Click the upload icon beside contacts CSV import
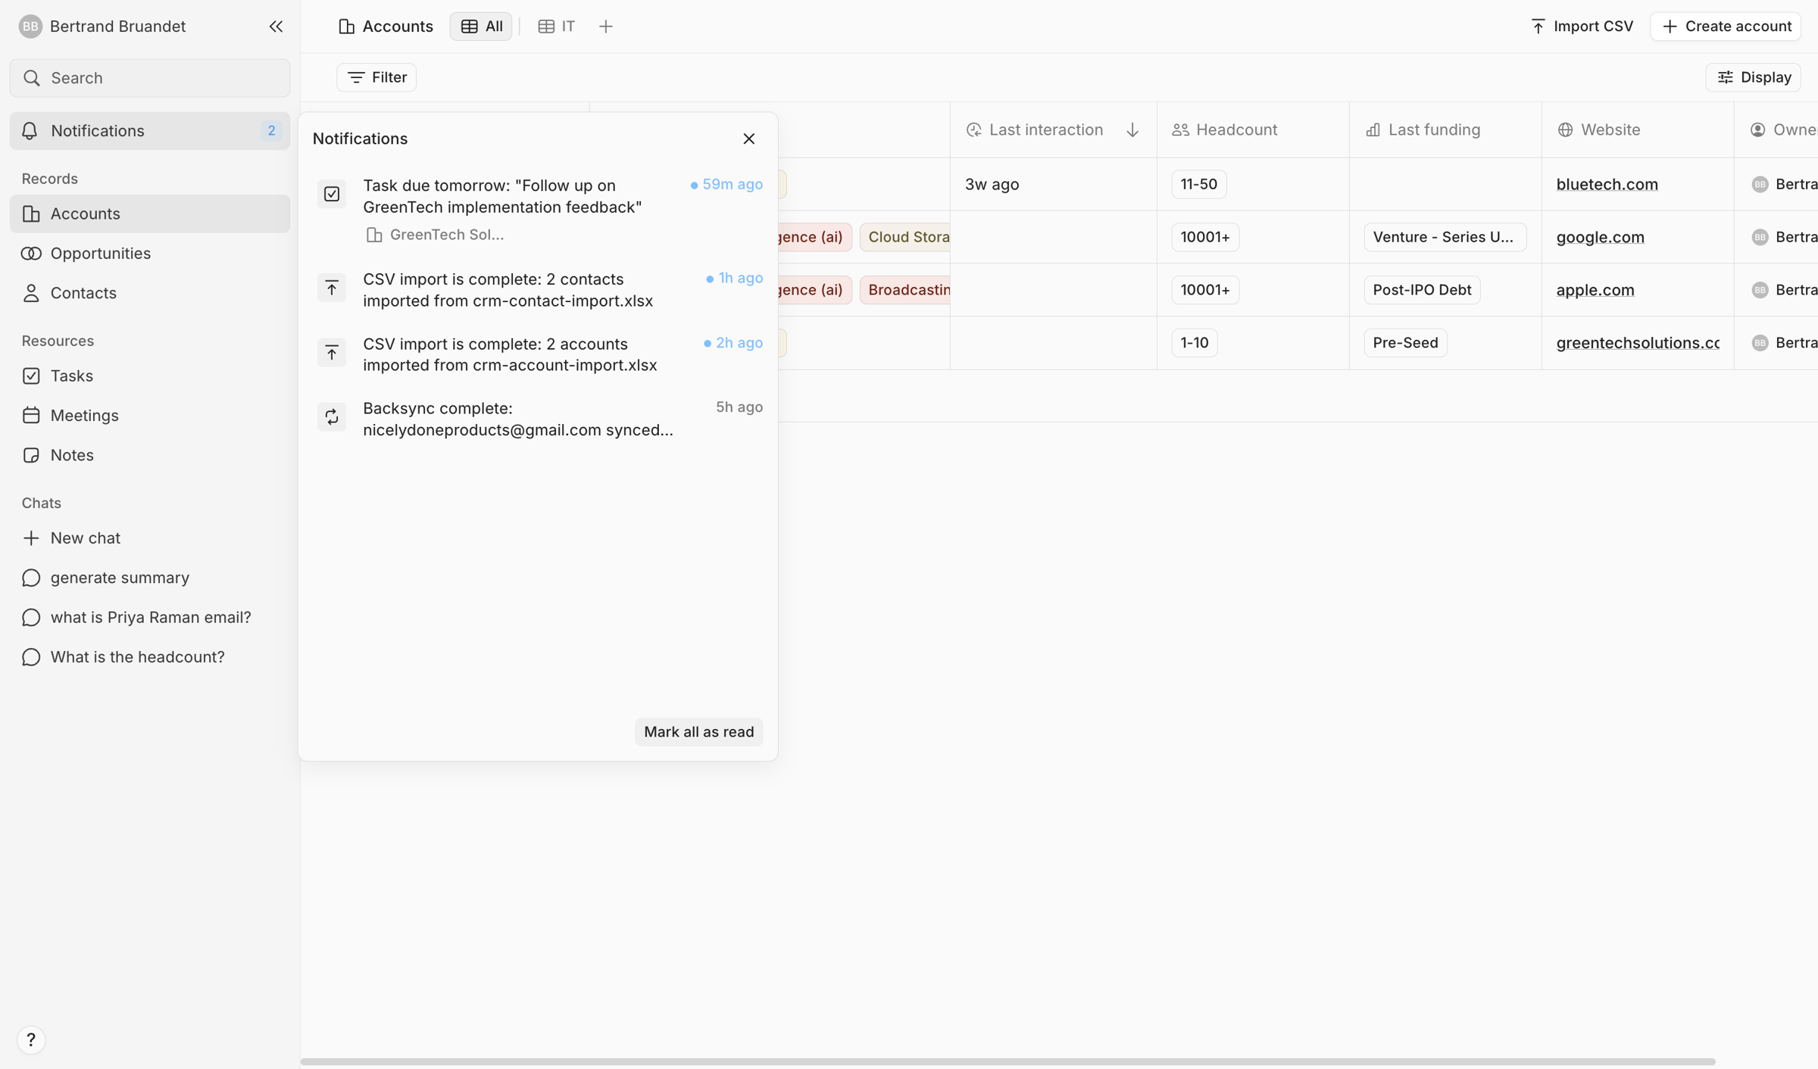This screenshot has height=1069, width=1818. [332, 288]
